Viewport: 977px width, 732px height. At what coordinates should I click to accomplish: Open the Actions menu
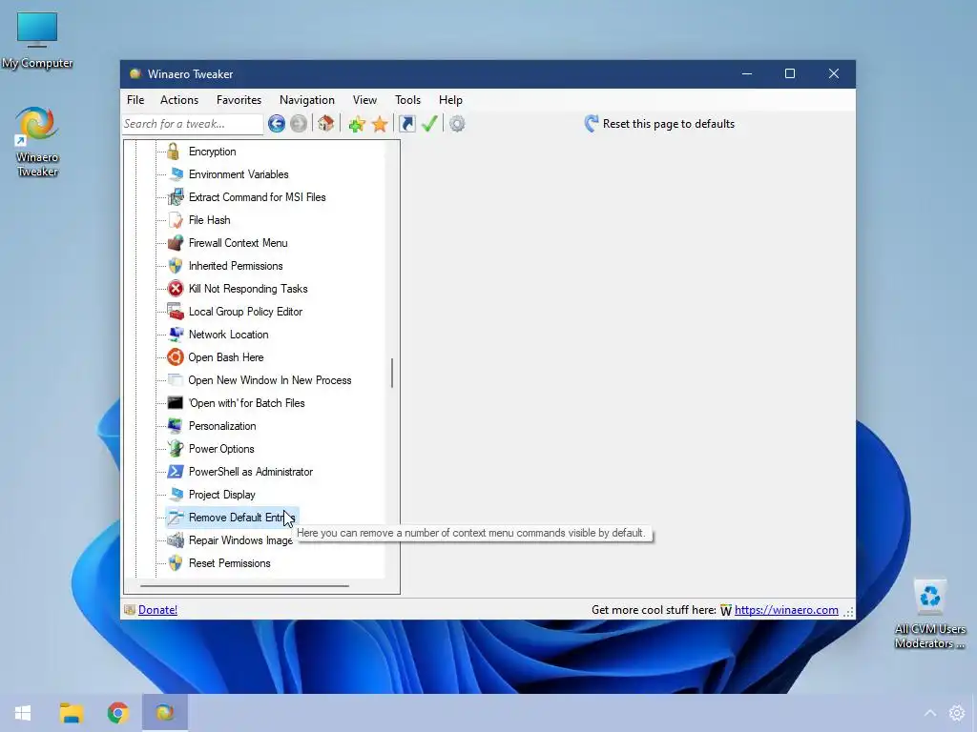coord(179,99)
